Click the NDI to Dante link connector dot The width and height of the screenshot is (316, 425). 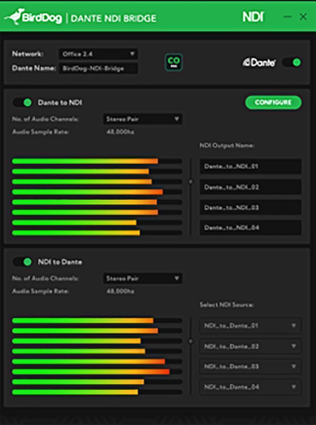coord(191,341)
